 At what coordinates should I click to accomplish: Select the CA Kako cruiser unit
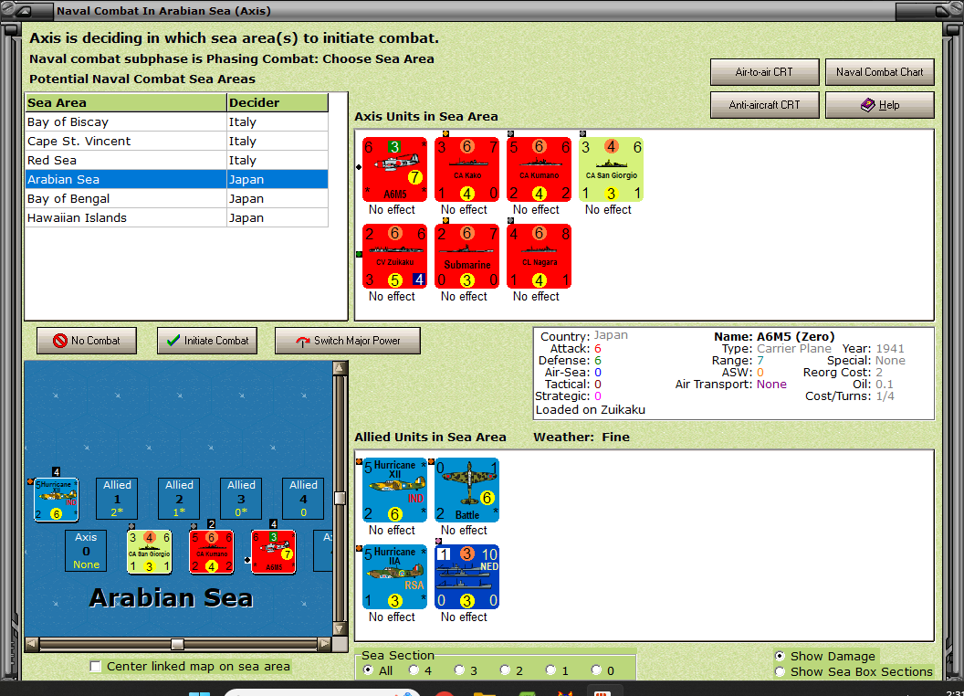click(466, 169)
